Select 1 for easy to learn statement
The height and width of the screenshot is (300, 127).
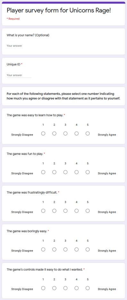(x=43, y=133)
